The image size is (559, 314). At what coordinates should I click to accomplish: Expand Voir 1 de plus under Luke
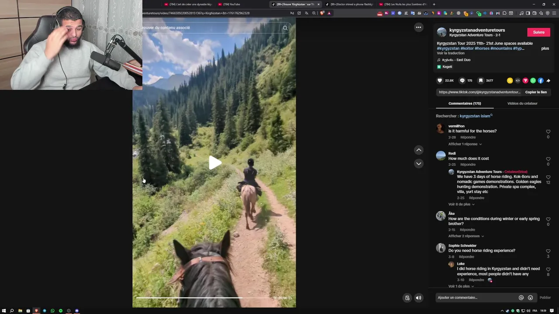pyautogui.click(x=461, y=286)
